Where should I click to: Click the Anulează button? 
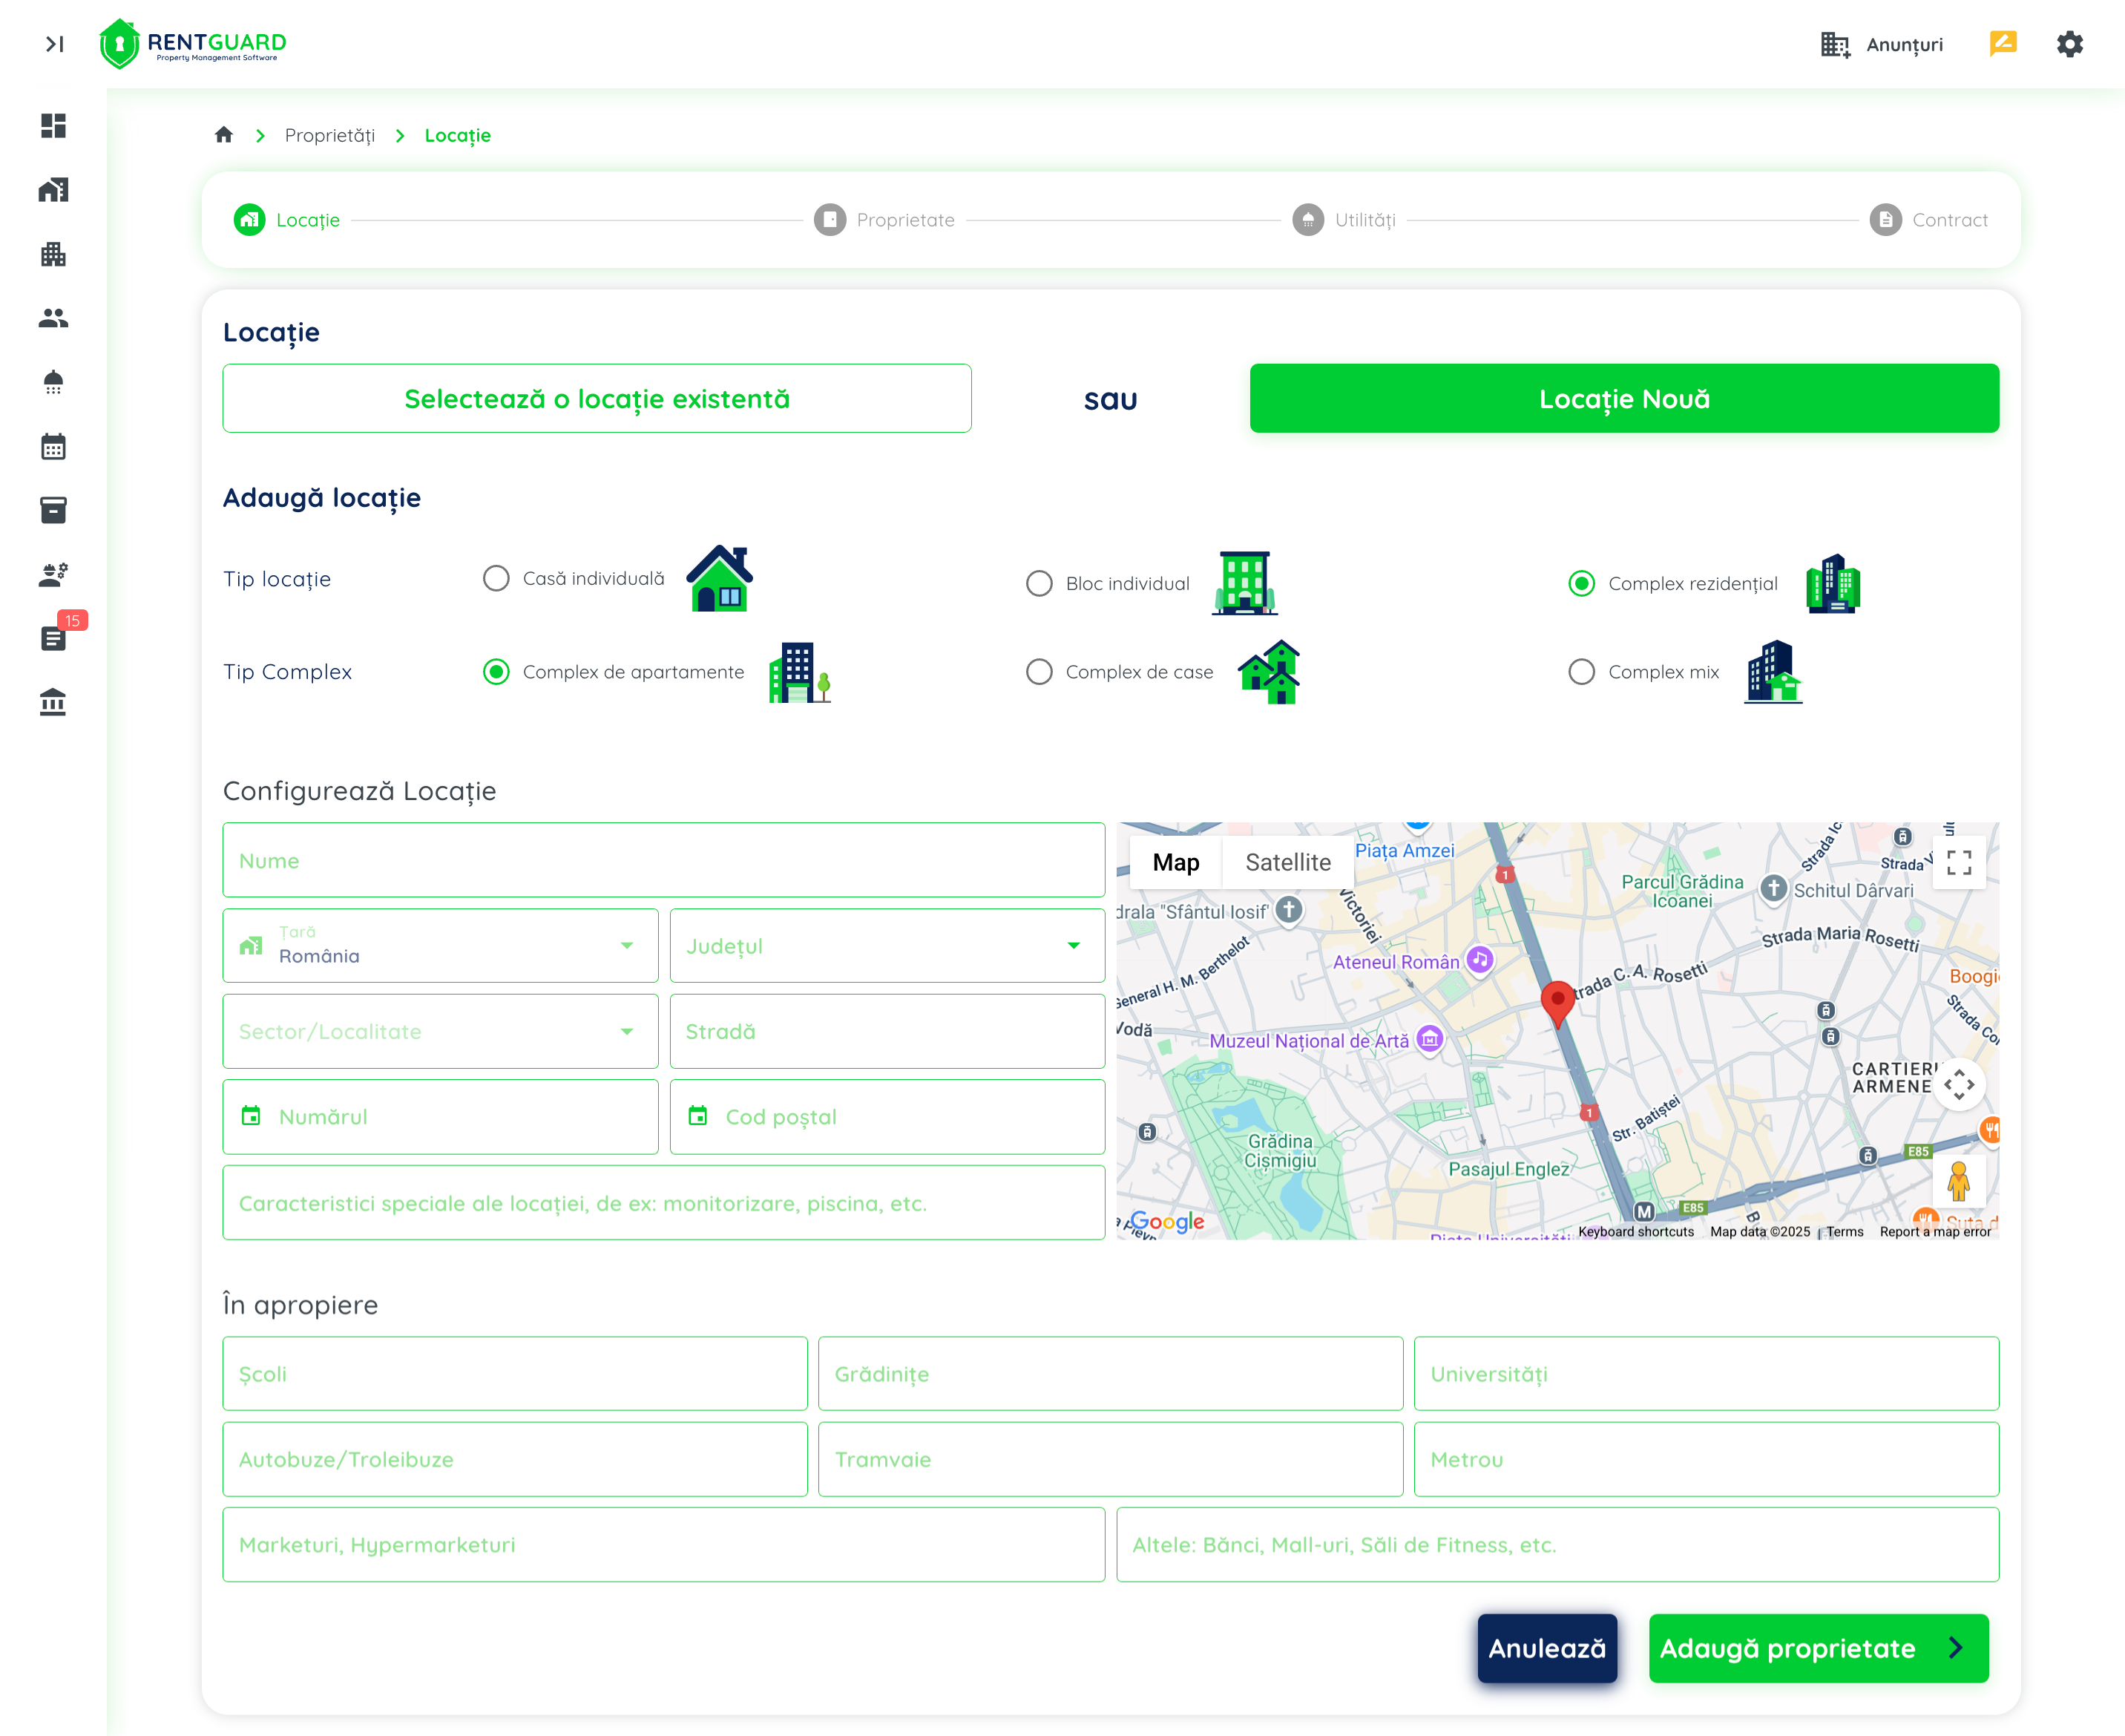1546,1648
